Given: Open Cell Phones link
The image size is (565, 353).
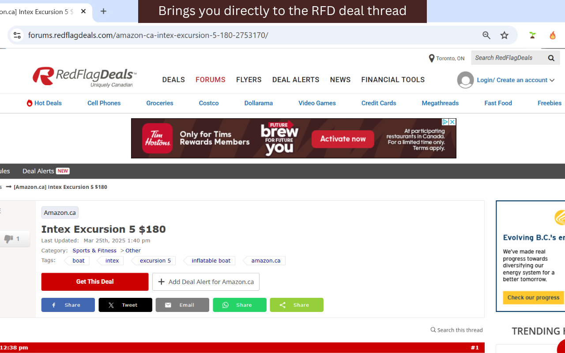Looking at the screenshot, I should 104,103.
